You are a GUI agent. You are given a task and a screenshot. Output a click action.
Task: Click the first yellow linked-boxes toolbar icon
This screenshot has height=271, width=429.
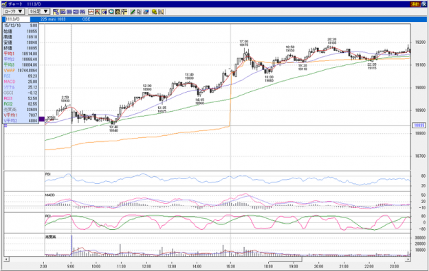click(x=56, y=12)
